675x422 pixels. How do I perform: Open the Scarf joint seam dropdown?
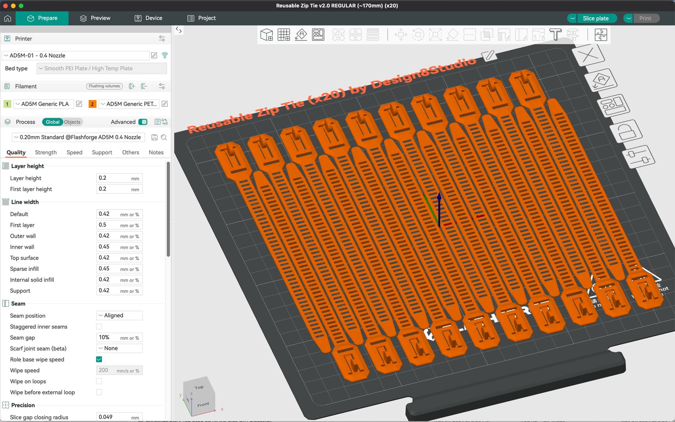click(120, 348)
